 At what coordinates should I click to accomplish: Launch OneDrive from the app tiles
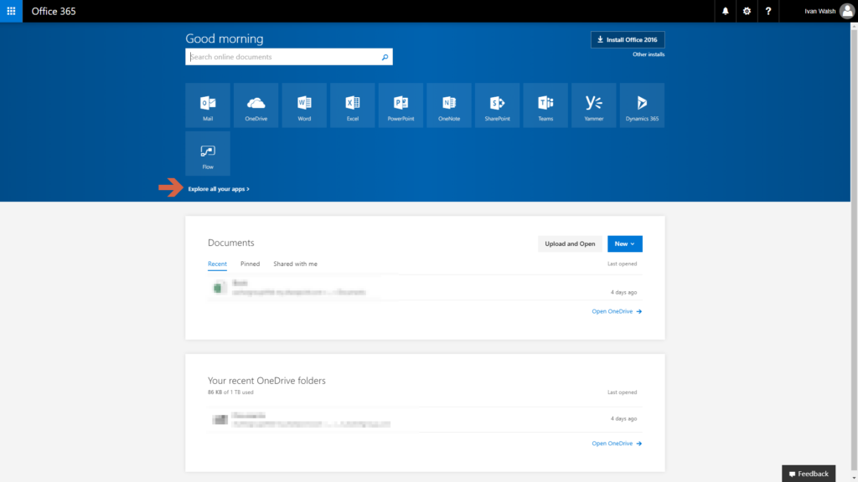[256, 105]
